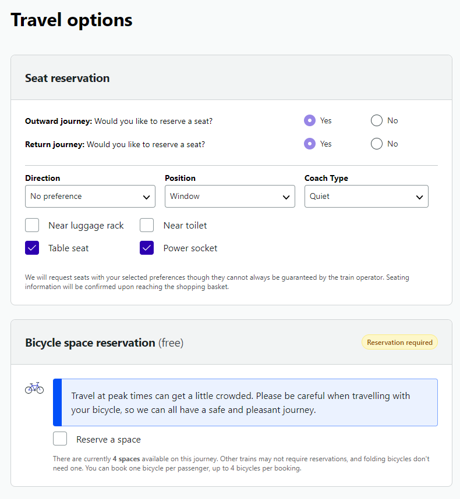Image resolution: width=460 pixels, height=499 pixels.
Task: Click the Coach Type chevron arrow
Action: (x=419, y=197)
